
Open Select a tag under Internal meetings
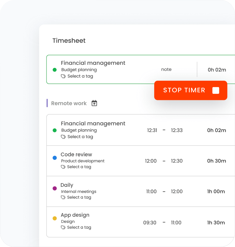click(79, 197)
